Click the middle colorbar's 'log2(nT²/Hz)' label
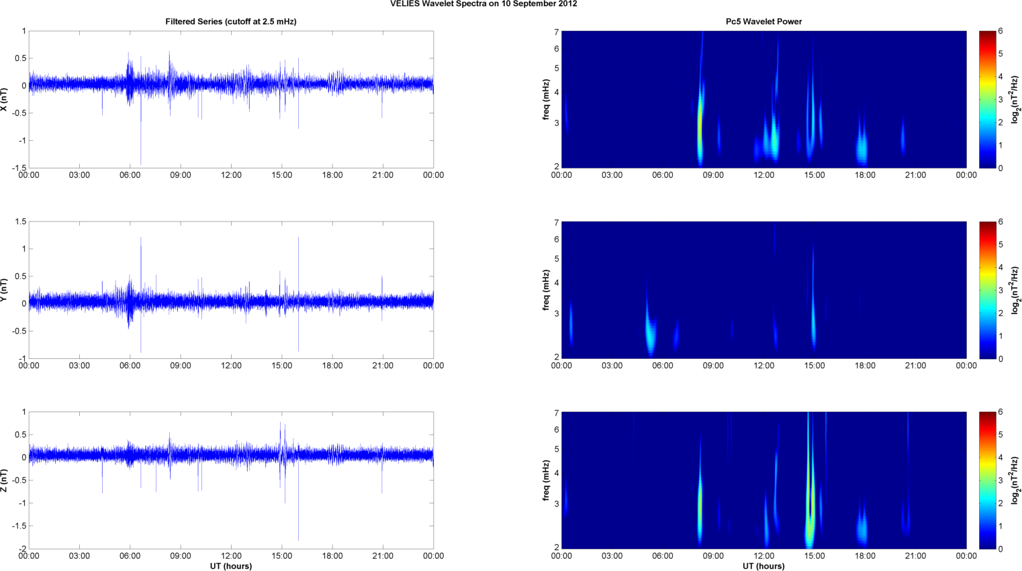 click(x=1015, y=290)
